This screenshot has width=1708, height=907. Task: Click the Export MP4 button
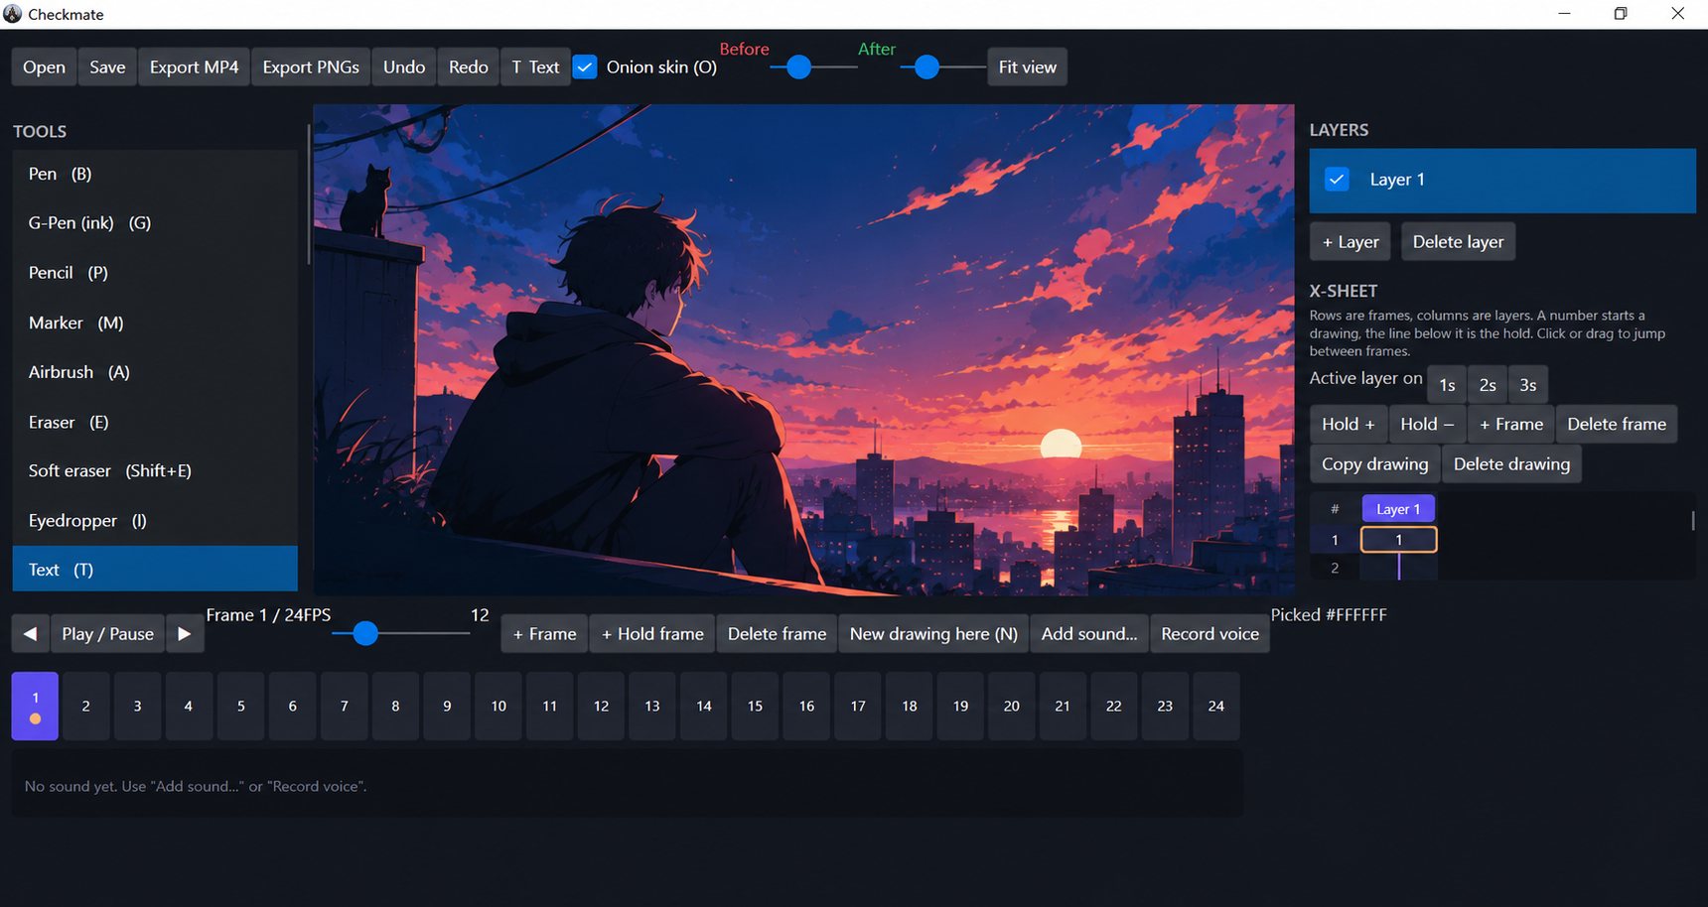coord(195,67)
